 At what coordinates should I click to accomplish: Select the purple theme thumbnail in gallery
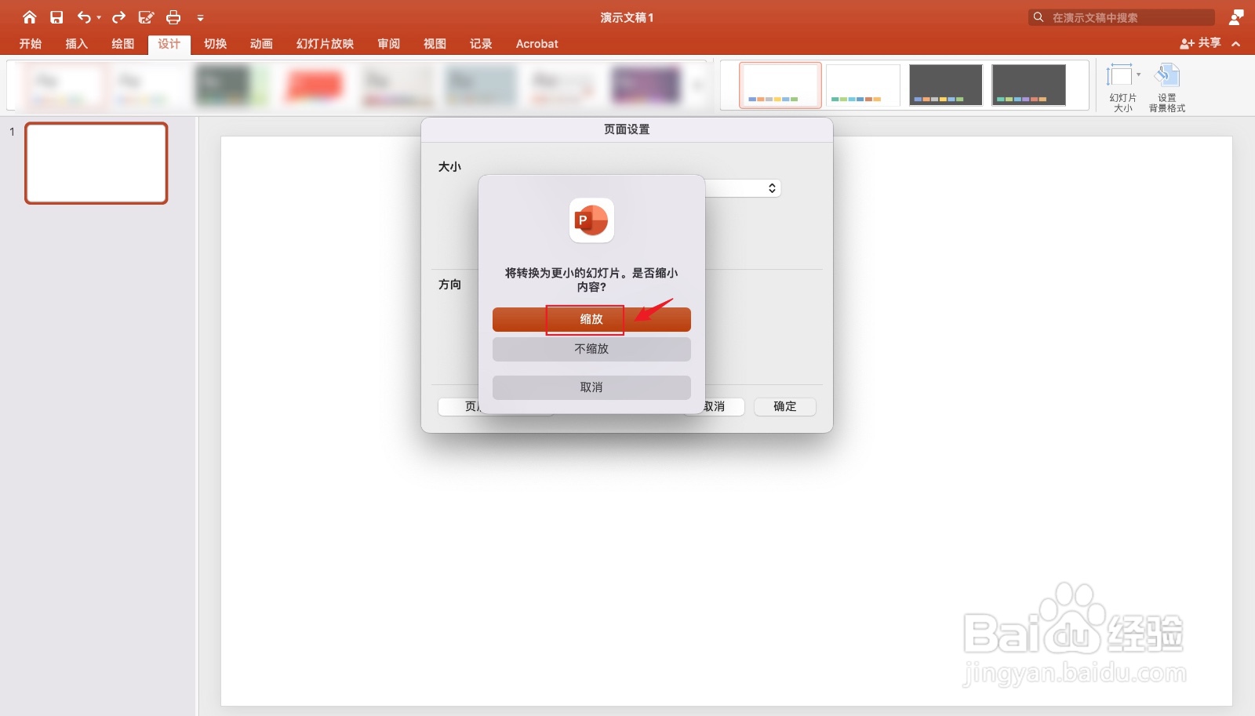(645, 85)
